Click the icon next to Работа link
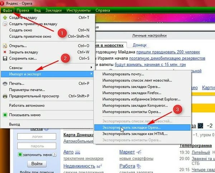The width and height of the screenshot is (215, 173). [x=139, y=166]
